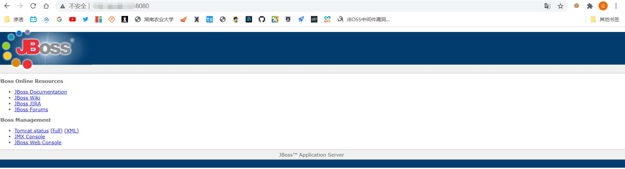625x169 pixels.
Task: Click the 'JBoss Online Resources' heading
Action: [32, 81]
